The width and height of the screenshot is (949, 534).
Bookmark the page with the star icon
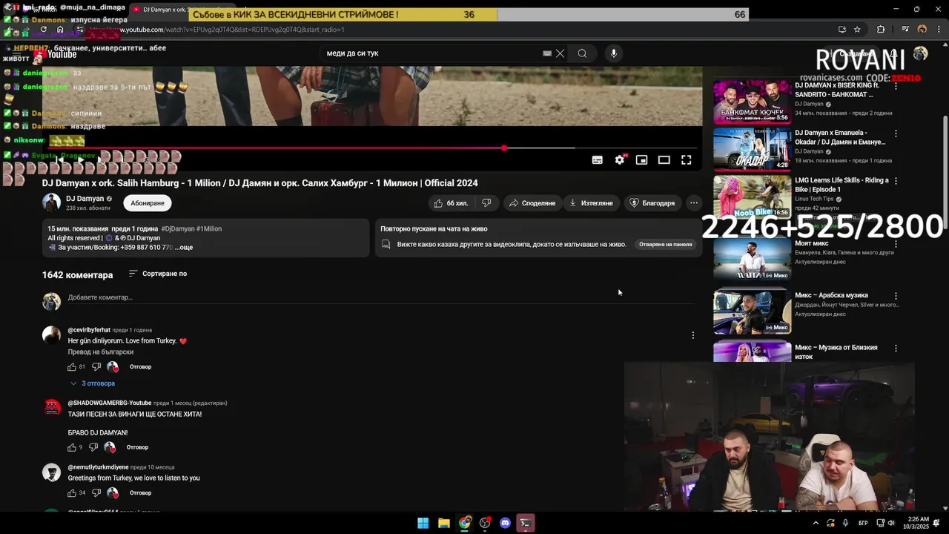857,30
